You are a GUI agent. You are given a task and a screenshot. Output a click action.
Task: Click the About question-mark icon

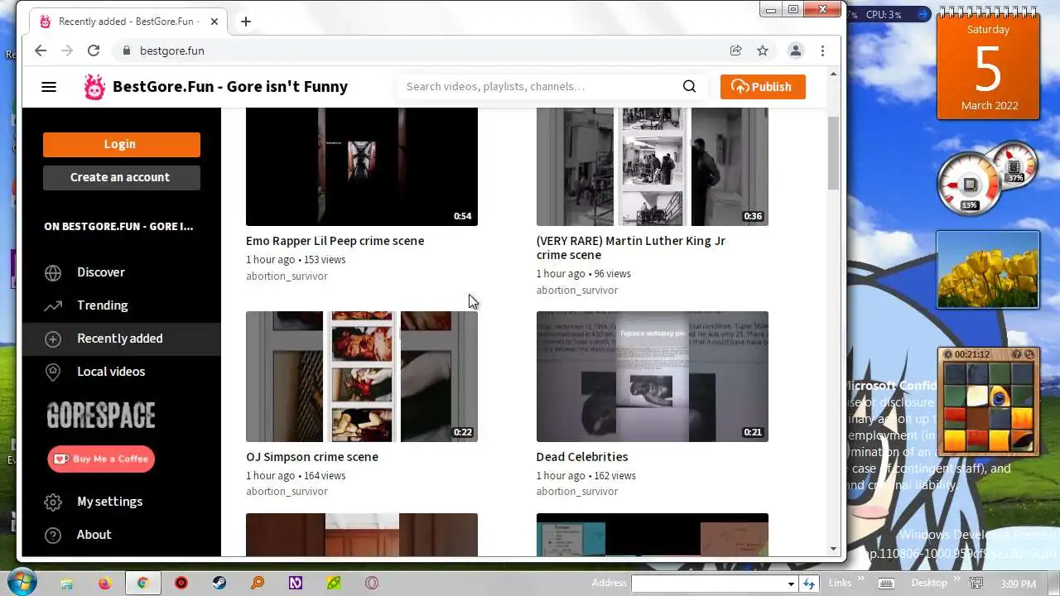(53, 535)
